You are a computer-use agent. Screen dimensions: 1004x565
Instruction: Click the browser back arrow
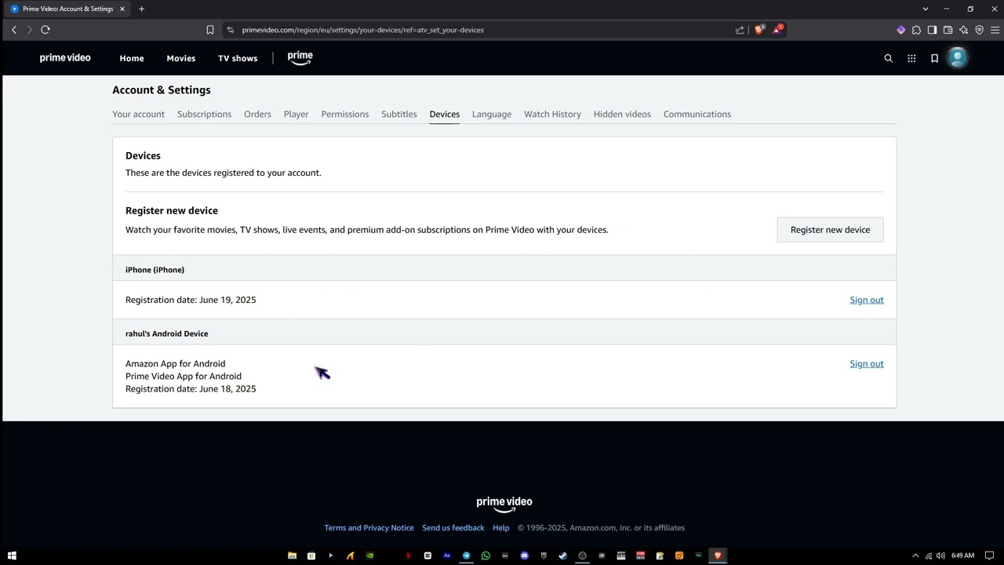click(x=14, y=30)
